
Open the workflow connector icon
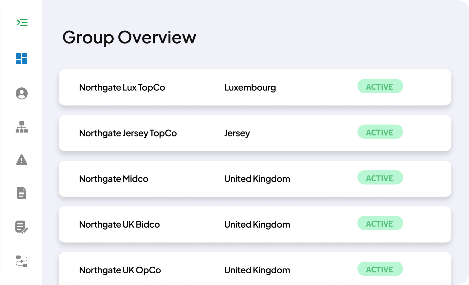click(x=22, y=261)
